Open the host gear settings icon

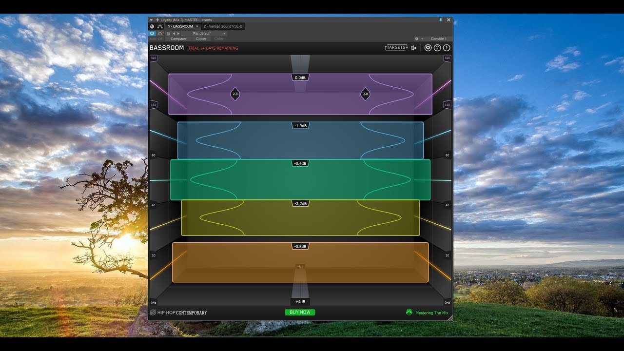tap(417, 39)
